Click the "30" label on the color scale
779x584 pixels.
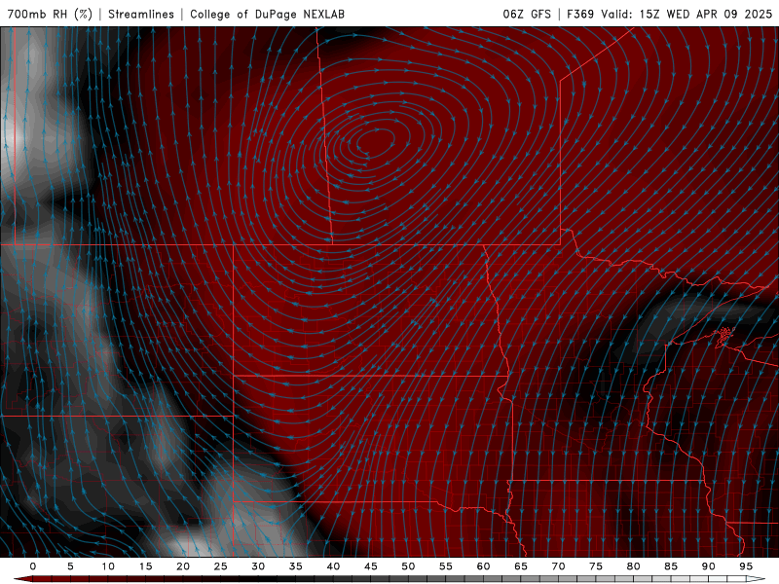coord(258,566)
